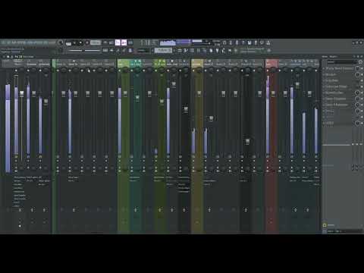This screenshot has width=364, height=273.
Task: Select the yellow mixer track label
Action: pos(197,64)
